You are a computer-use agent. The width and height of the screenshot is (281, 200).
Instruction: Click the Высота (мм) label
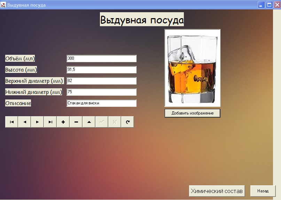coord(21,69)
